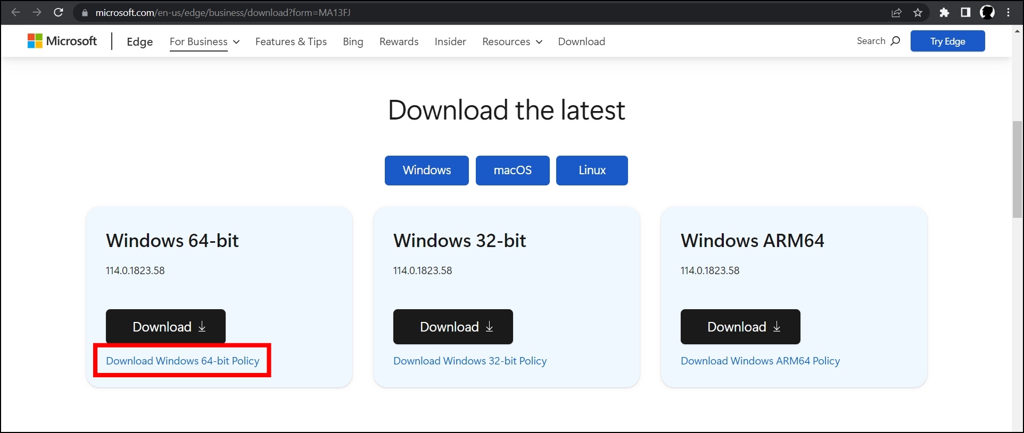
Task: Select the macOS platform tab
Action: pos(513,171)
